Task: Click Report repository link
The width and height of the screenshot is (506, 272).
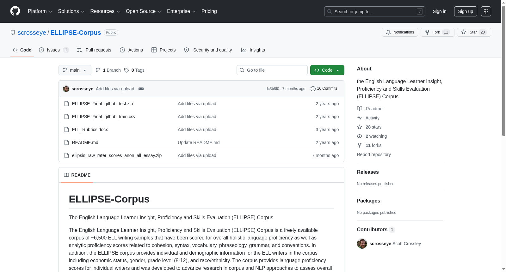Action: [x=374, y=154]
